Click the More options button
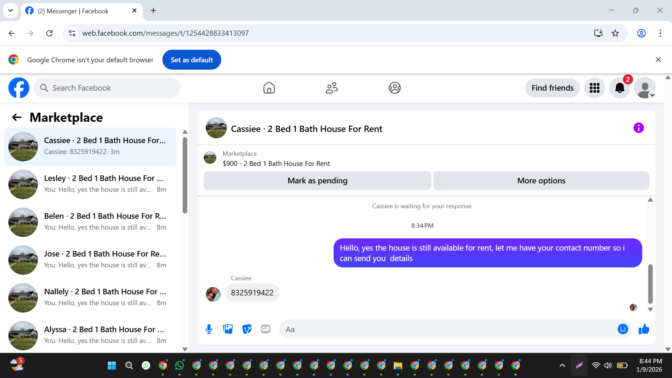672x378 pixels. click(541, 181)
